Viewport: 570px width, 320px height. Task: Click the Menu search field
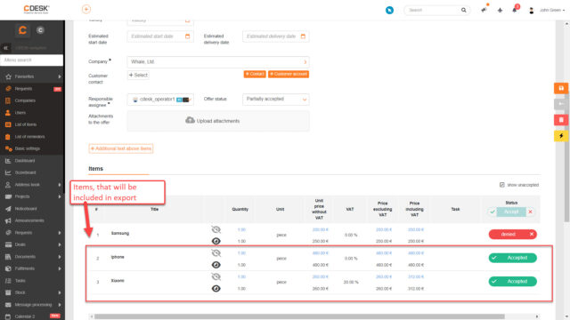[32, 60]
